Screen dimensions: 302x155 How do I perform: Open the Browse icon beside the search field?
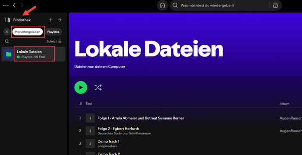tap(275, 6)
